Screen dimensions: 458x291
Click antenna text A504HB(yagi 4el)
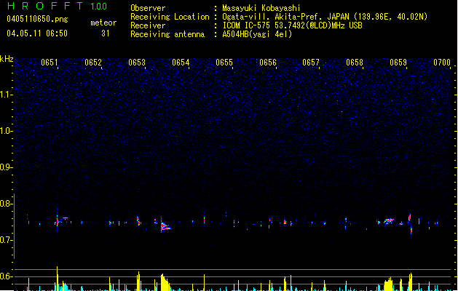(257, 34)
